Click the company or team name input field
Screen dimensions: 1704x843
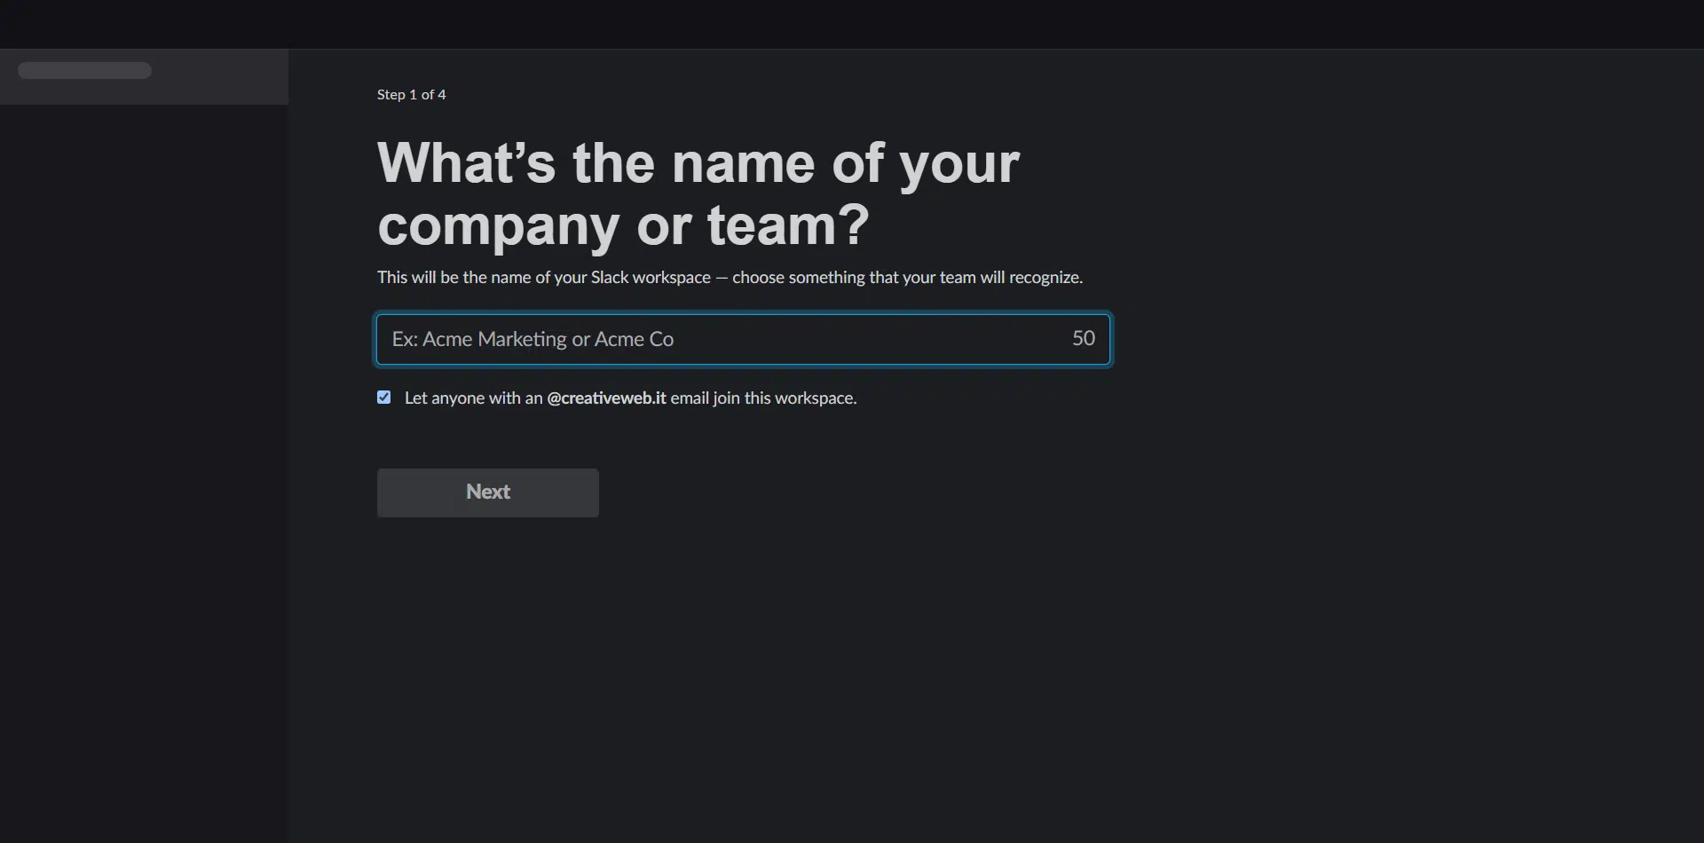pyautogui.click(x=744, y=339)
